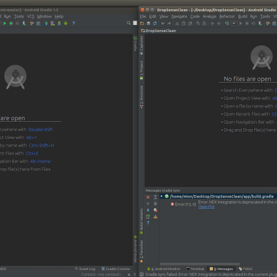Open 1: Project side panel tab
The width and height of the screenshot is (277, 277).
[x=142, y=70]
